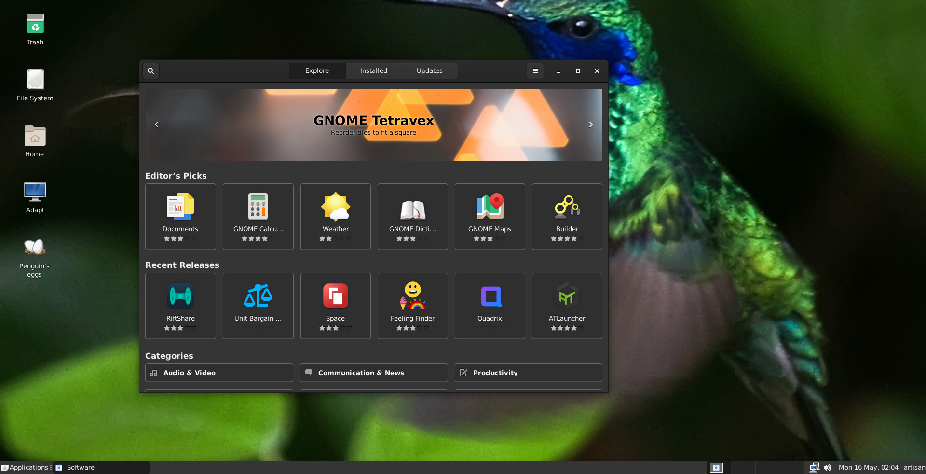Screen dimensions: 926x474
Task: Open the Applications menu in panel
Action: point(26,467)
